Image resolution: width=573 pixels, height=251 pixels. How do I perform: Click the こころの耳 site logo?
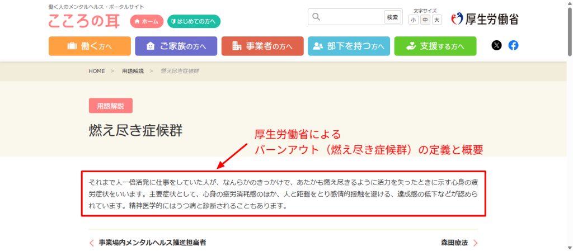point(84,21)
